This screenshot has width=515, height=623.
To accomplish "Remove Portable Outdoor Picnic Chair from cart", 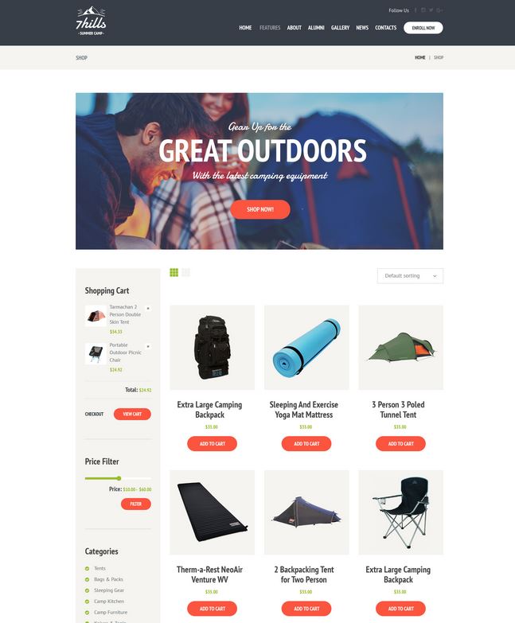I will click(148, 346).
